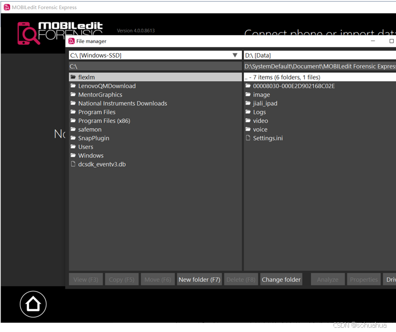Click the Analyze button
This screenshot has width=396, height=332.
[328, 279]
